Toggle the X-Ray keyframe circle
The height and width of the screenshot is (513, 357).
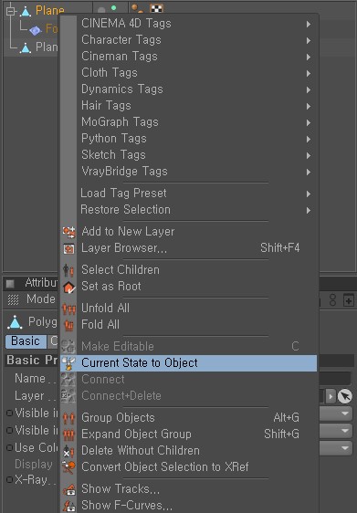tap(9, 479)
